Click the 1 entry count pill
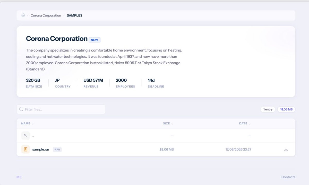 268,110
